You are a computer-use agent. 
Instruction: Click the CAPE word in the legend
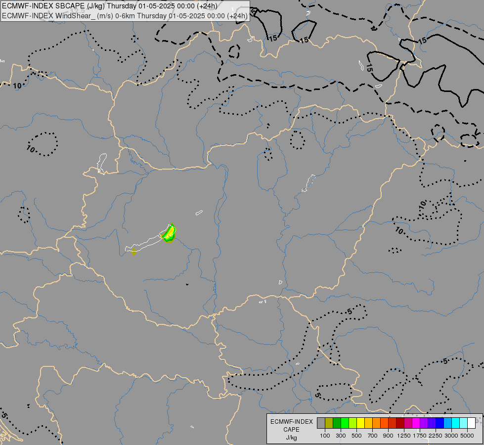[x=291, y=430]
